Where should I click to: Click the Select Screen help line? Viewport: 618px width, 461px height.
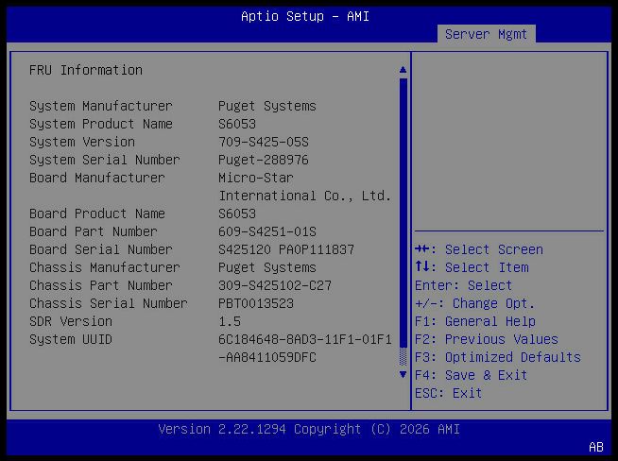point(479,249)
